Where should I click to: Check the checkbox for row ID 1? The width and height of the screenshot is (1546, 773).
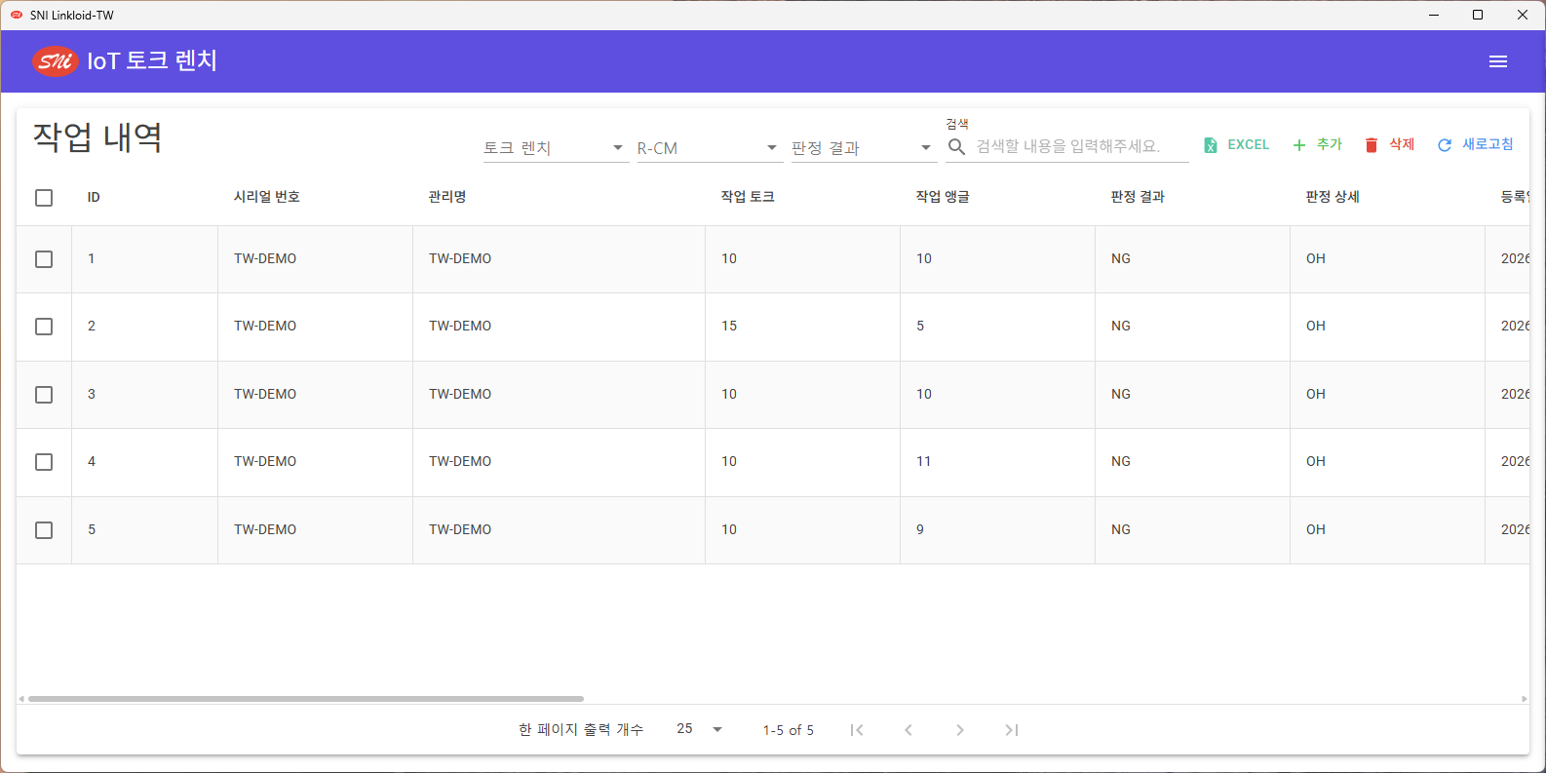pos(44,259)
